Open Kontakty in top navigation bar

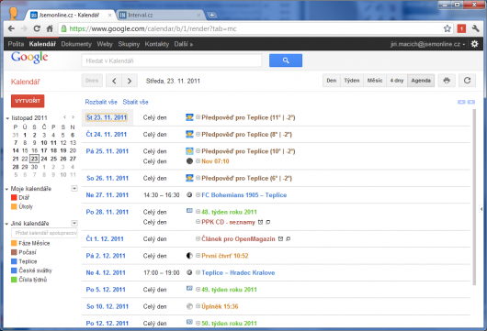coord(157,44)
